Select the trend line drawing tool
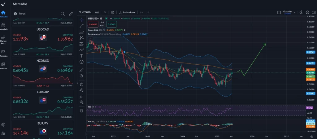Viewport: 317px width, 139px height. point(81,26)
